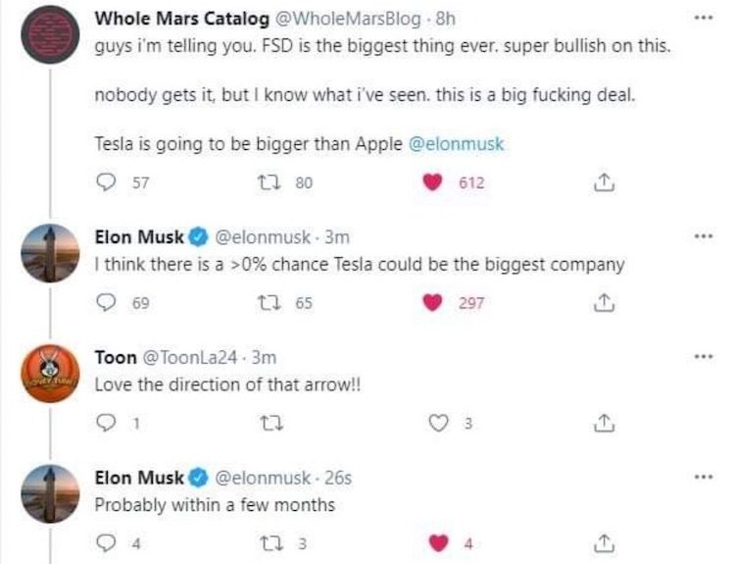The width and height of the screenshot is (735, 564).
Task: Unlike Elon's '>0% chance' tweet
Action: [x=432, y=303]
